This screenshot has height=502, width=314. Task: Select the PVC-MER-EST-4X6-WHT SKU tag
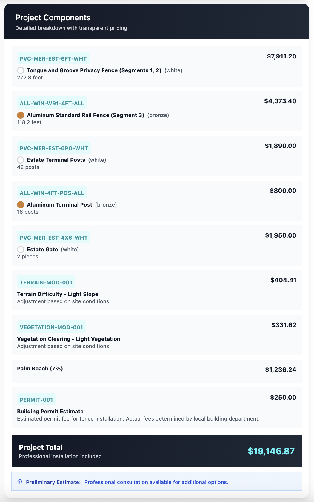pyautogui.click(x=54, y=238)
